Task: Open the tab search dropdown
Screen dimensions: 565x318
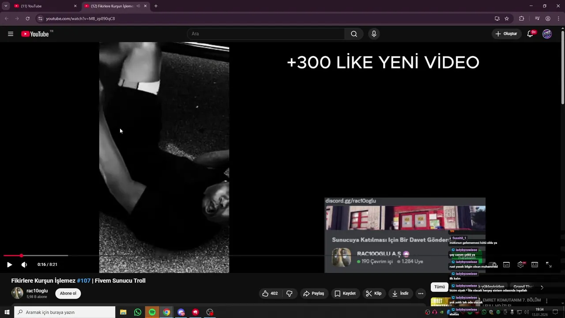Action: [6, 6]
